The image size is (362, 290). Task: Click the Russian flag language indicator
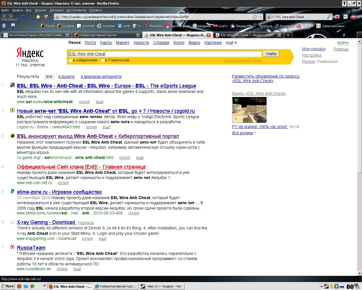point(342,286)
